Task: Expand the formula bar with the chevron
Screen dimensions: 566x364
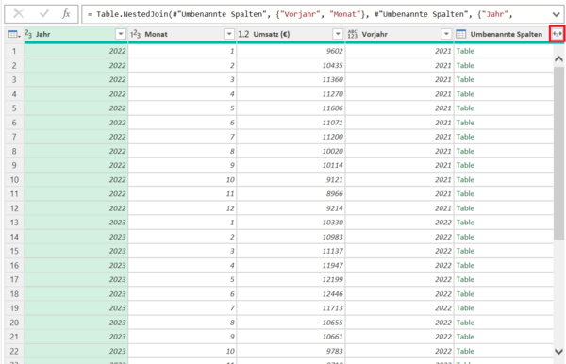Action: 557,14
